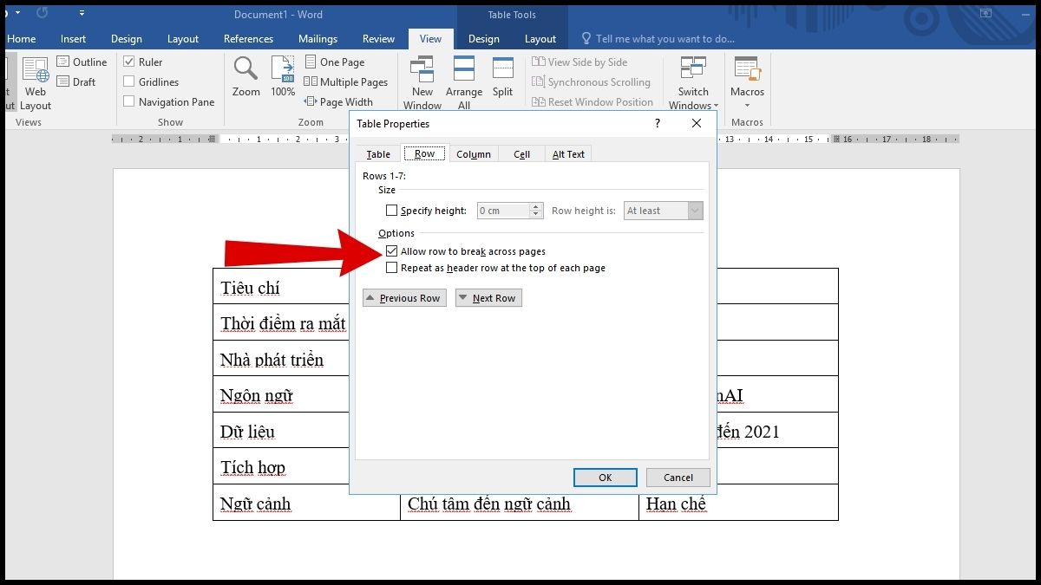This screenshot has width=1041, height=585.
Task: Open the Zoom magnifier tool
Action: pos(246,77)
